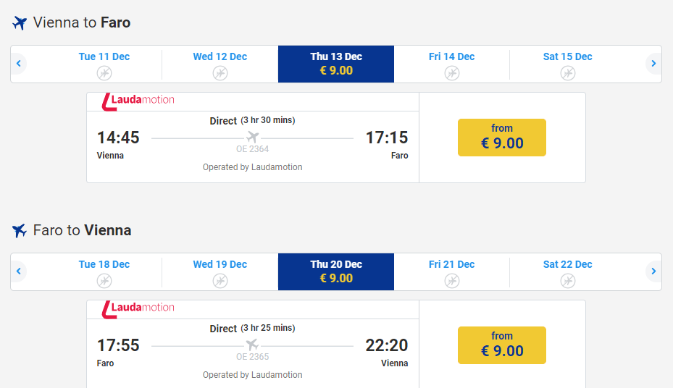Click Laudamotion logo on outbound flight card
Image resolution: width=673 pixels, height=388 pixels.
tap(138, 101)
